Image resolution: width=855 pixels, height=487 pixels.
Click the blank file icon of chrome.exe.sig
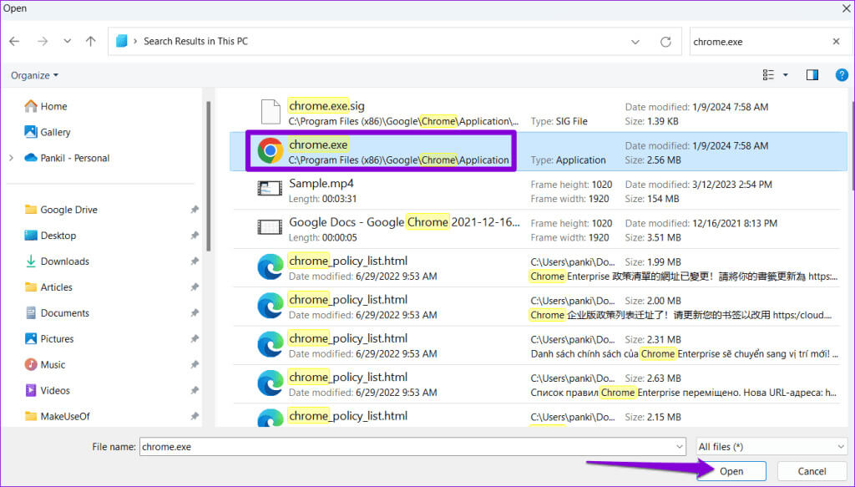[271, 112]
